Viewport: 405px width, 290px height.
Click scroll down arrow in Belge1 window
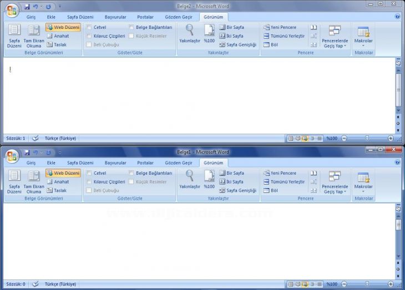click(x=398, y=256)
